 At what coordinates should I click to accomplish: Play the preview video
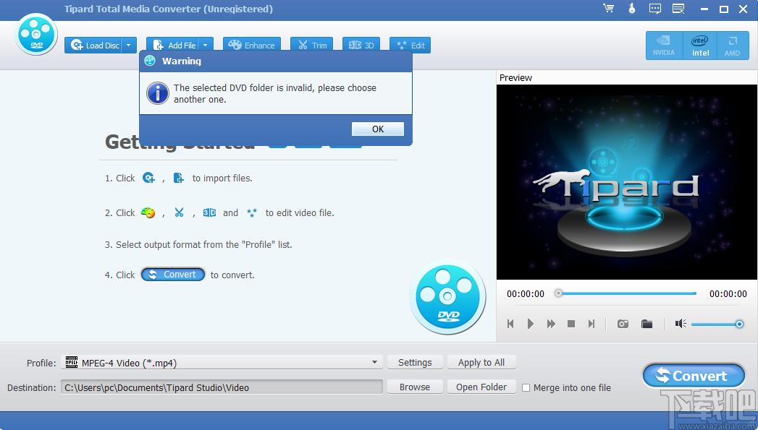(530, 324)
